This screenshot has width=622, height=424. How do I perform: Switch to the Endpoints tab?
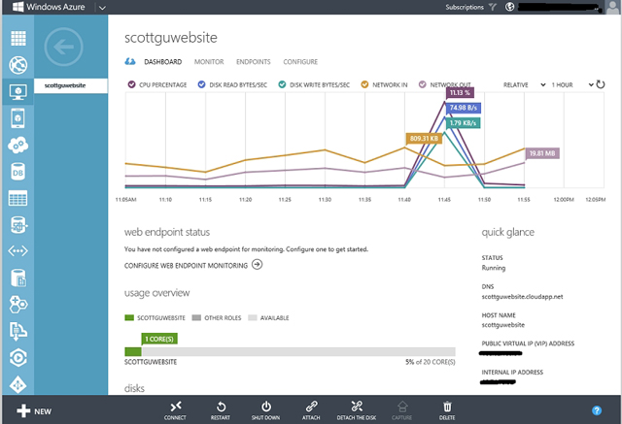pyautogui.click(x=254, y=62)
